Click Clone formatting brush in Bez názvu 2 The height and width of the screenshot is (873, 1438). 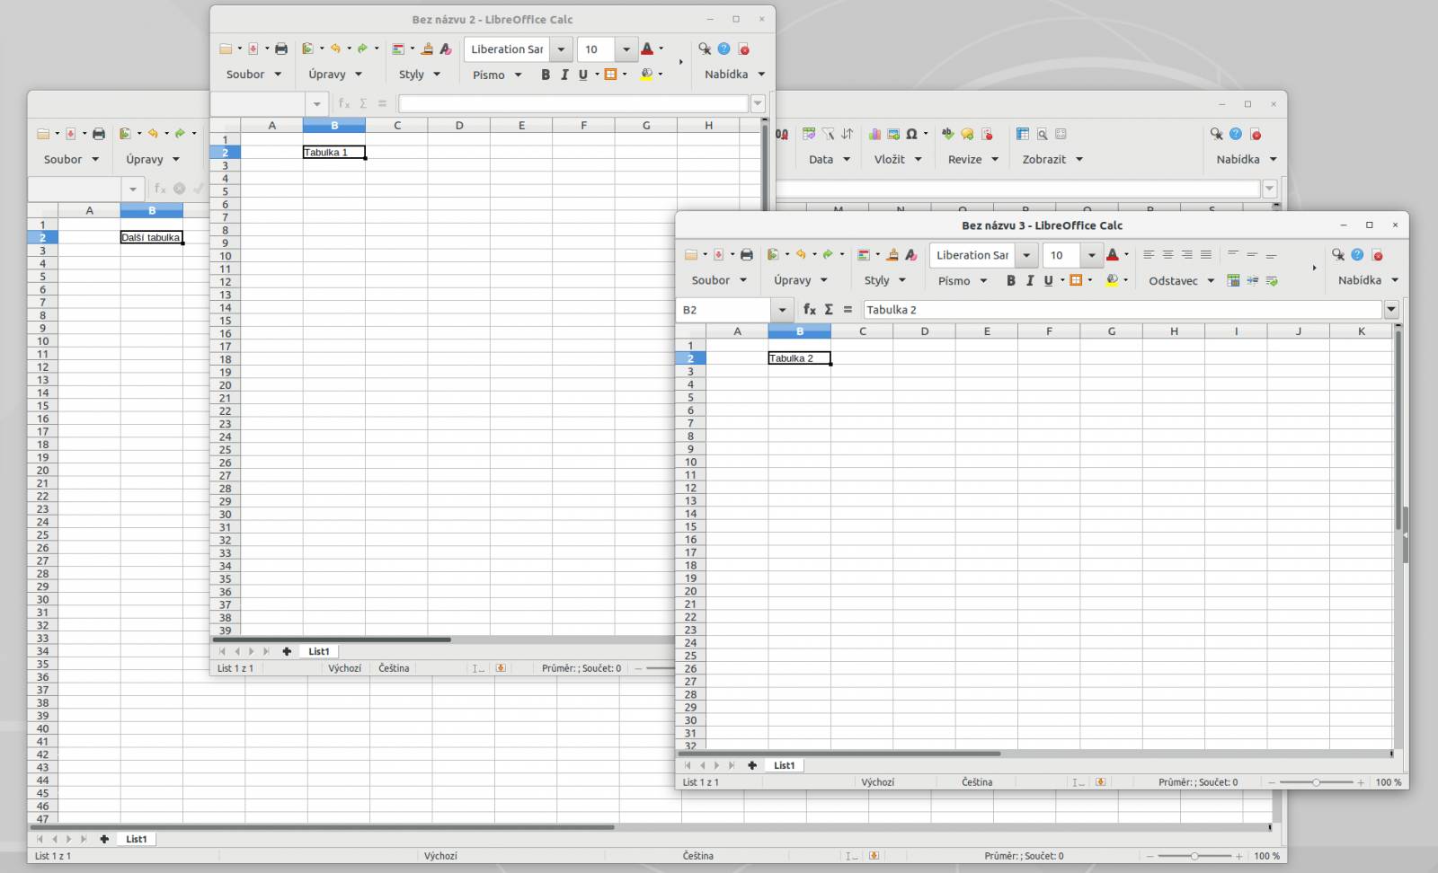coord(427,49)
